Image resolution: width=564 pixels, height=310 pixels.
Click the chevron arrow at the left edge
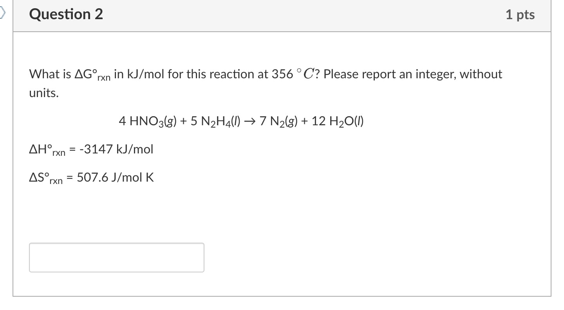[2, 12]
